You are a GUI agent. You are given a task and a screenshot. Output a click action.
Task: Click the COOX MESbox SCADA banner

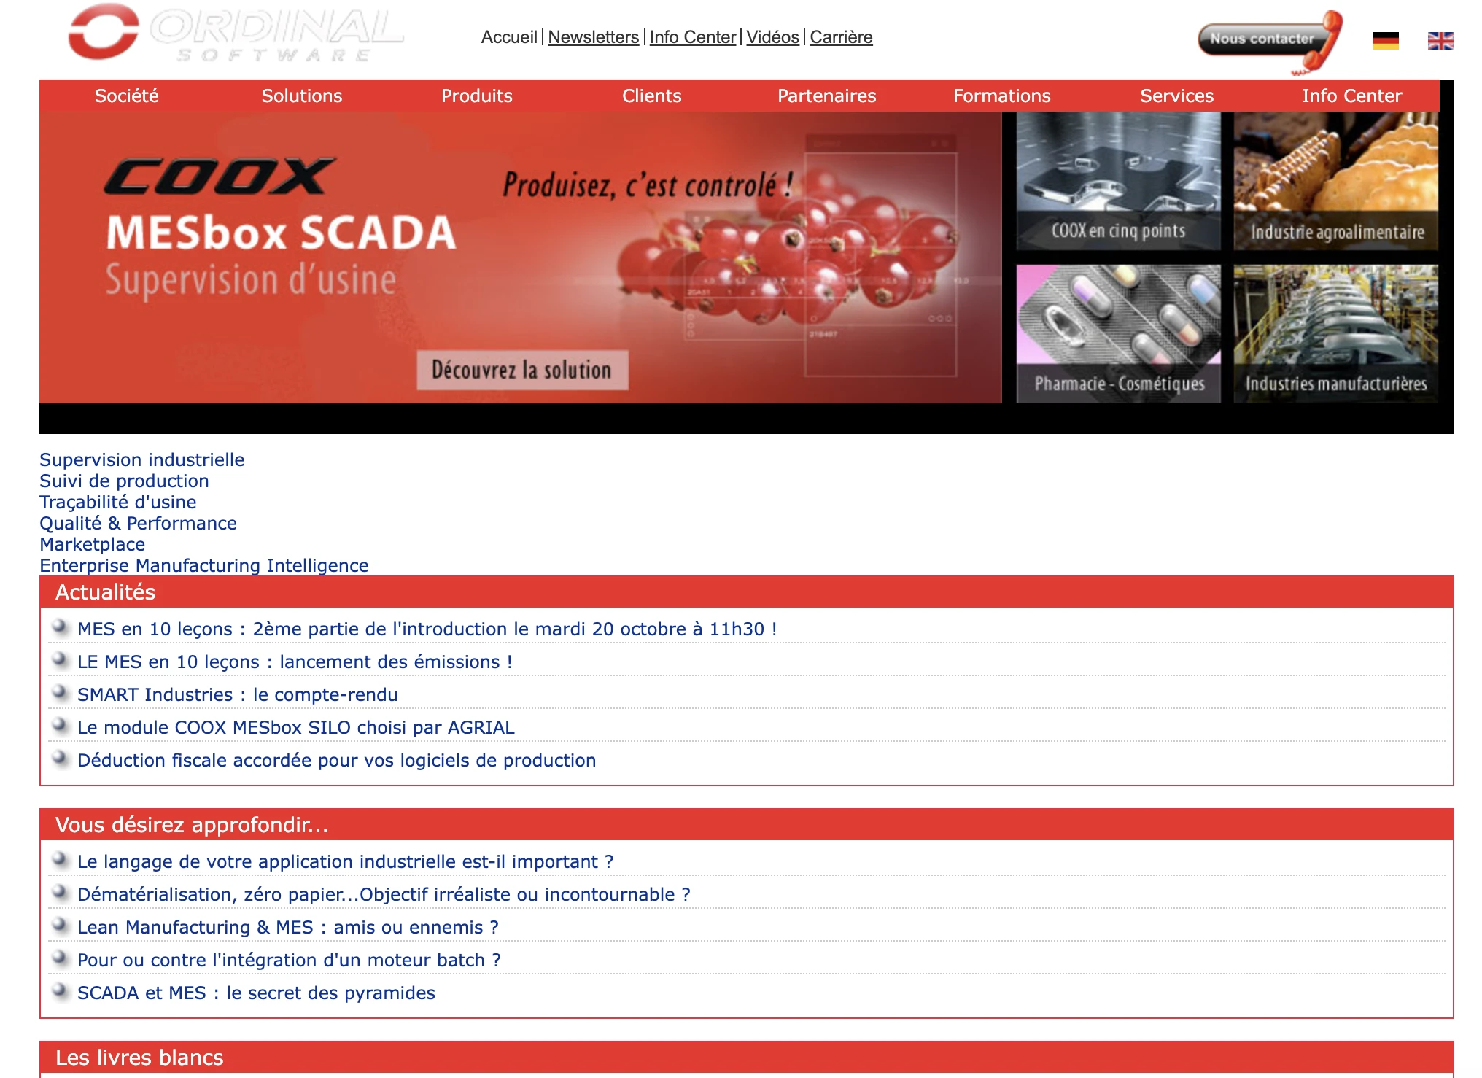(521, 257)
